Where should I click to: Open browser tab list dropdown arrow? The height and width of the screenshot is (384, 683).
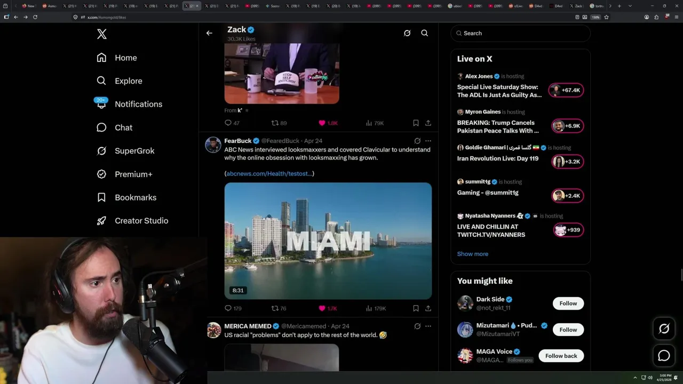click(630, 6)
